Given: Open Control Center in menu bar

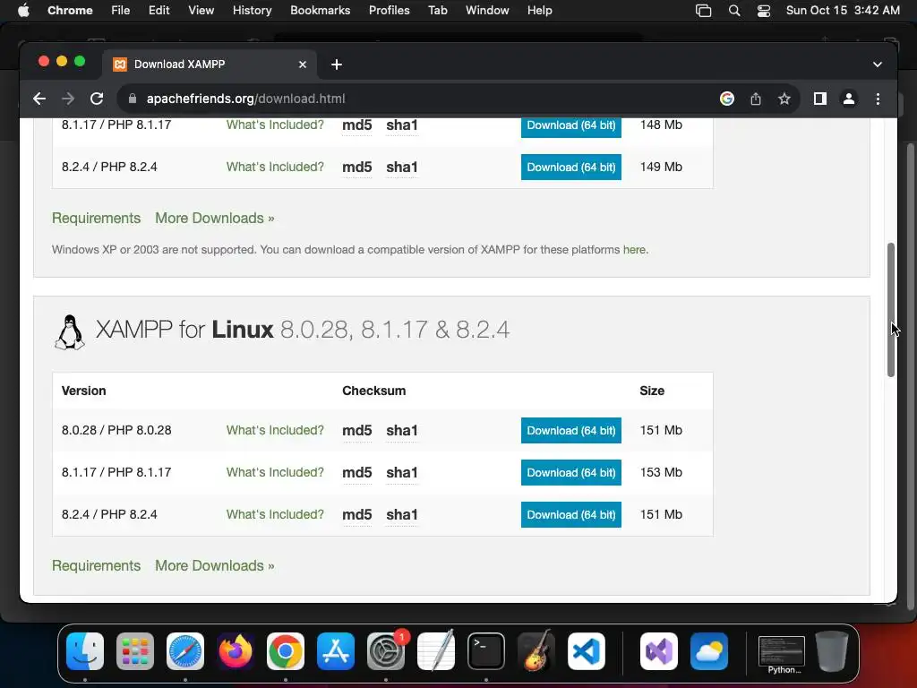Looking at the screenshot, I should pyautogui.click(x=763, y=11).
